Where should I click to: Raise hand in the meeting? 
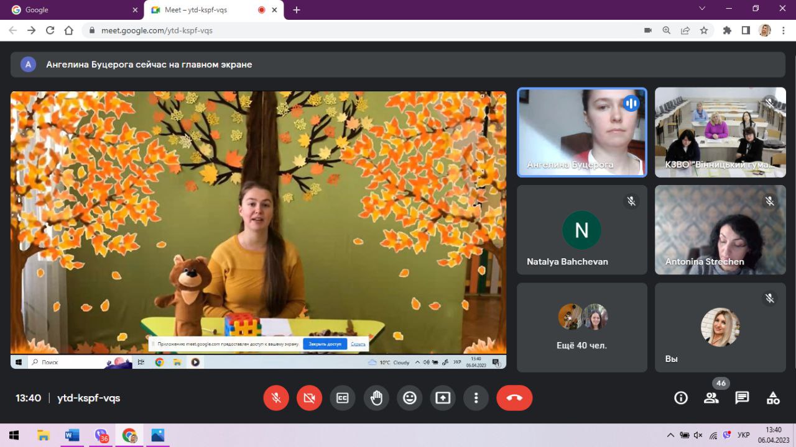coord(376,398)
